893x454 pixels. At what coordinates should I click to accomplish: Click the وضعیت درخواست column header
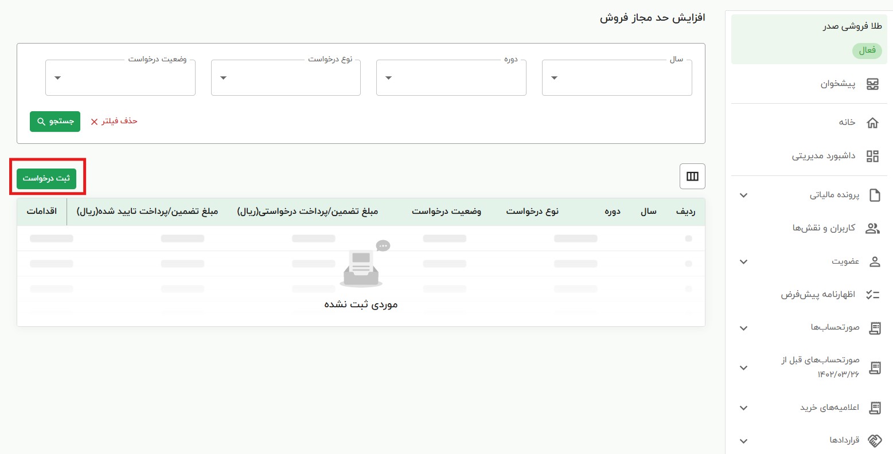point(446,212)
